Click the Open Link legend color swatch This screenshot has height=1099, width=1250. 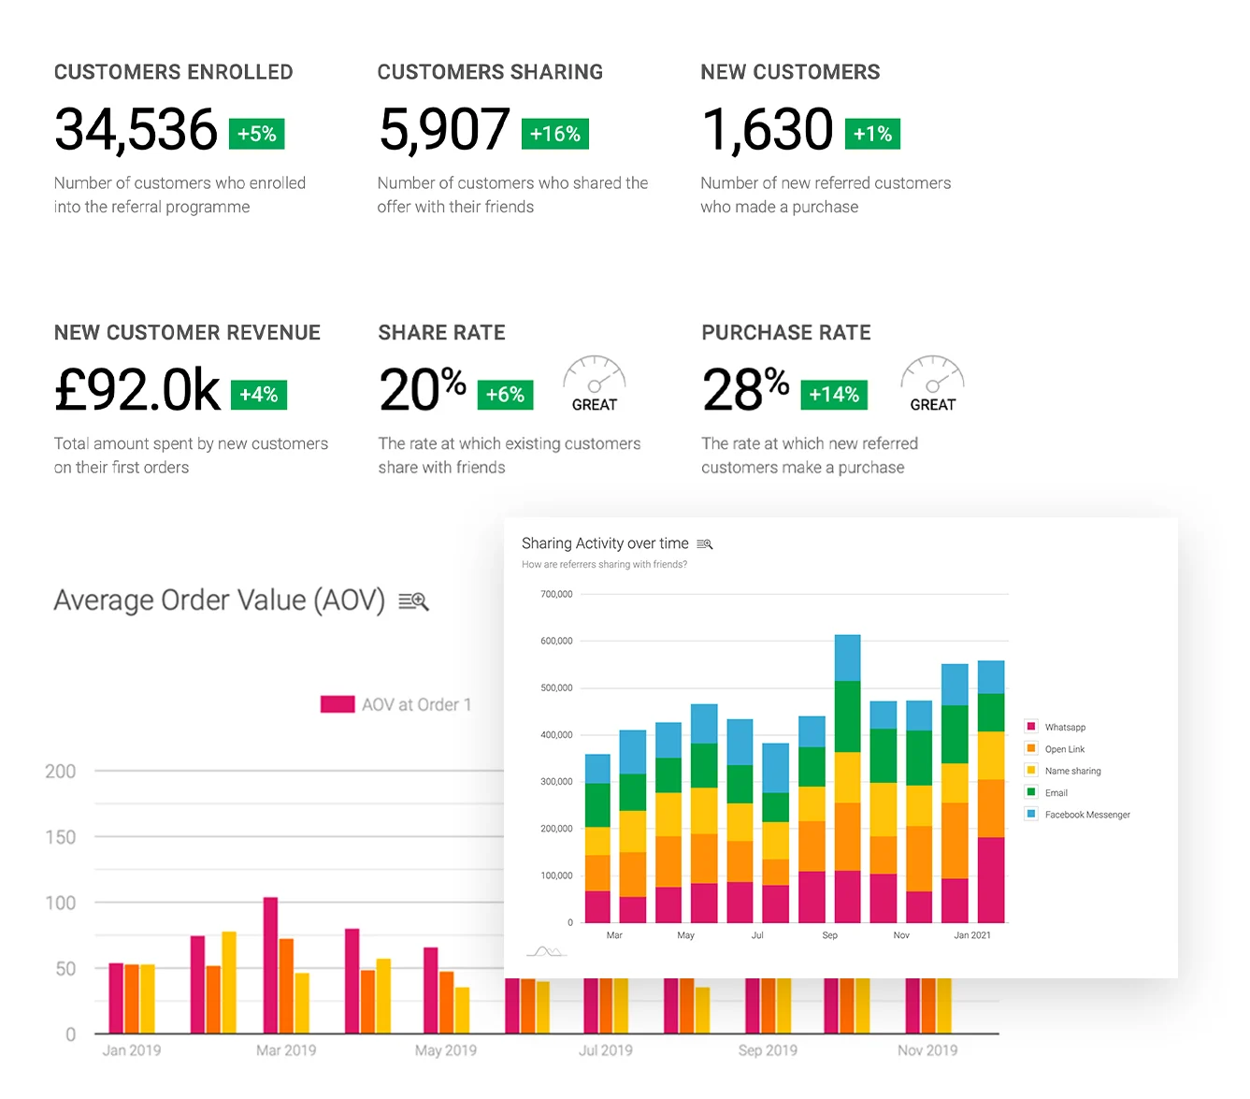1031,748
